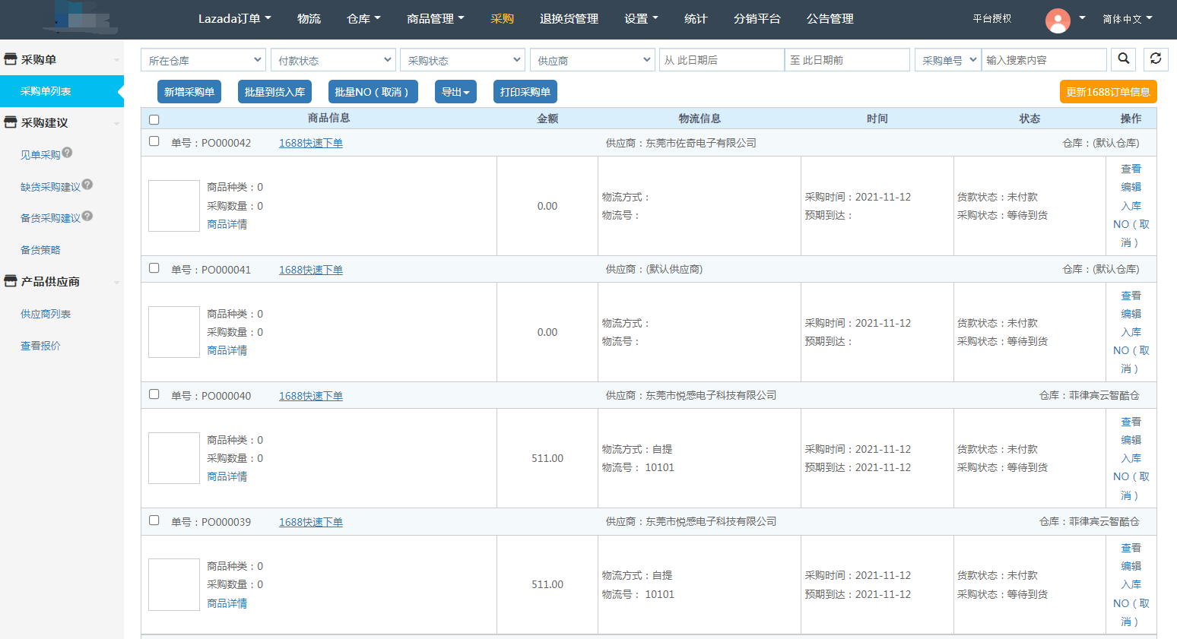
Task: Open 商品详情 link for order PO000041
Action: pos(227,350)
